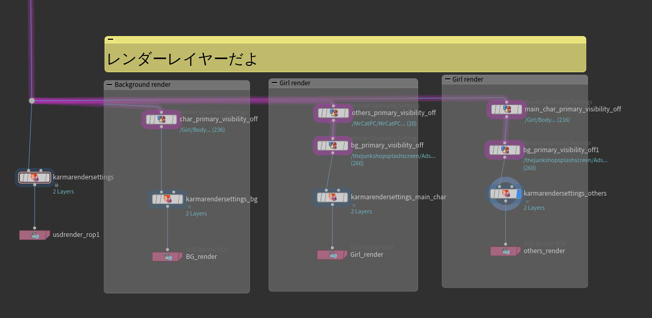This screenshot has height=318, width=652.
Task: Select the karmarendersettings_bg node icon
Action: pos(168,199)
